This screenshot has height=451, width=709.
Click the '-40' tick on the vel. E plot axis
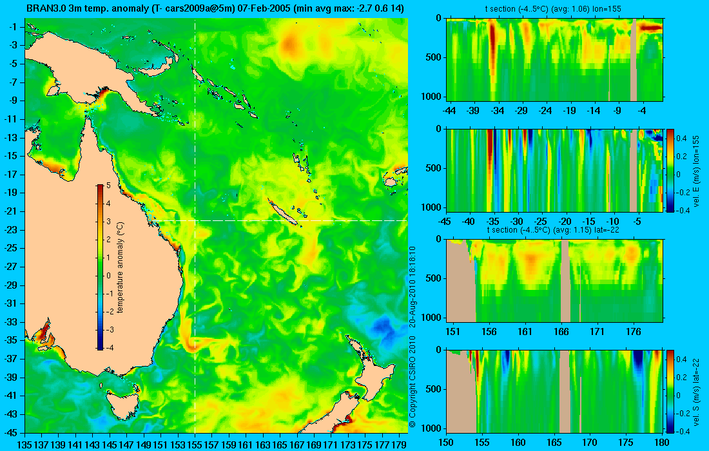pyautogui.click(x=469, y=222)
